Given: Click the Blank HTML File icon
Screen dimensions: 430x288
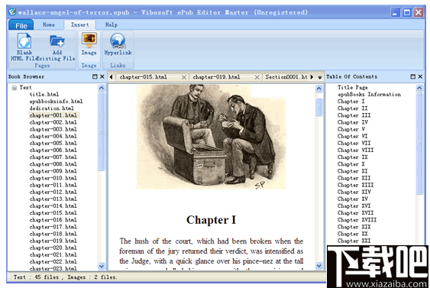Looking at the screenshot, I should [24, 40].
